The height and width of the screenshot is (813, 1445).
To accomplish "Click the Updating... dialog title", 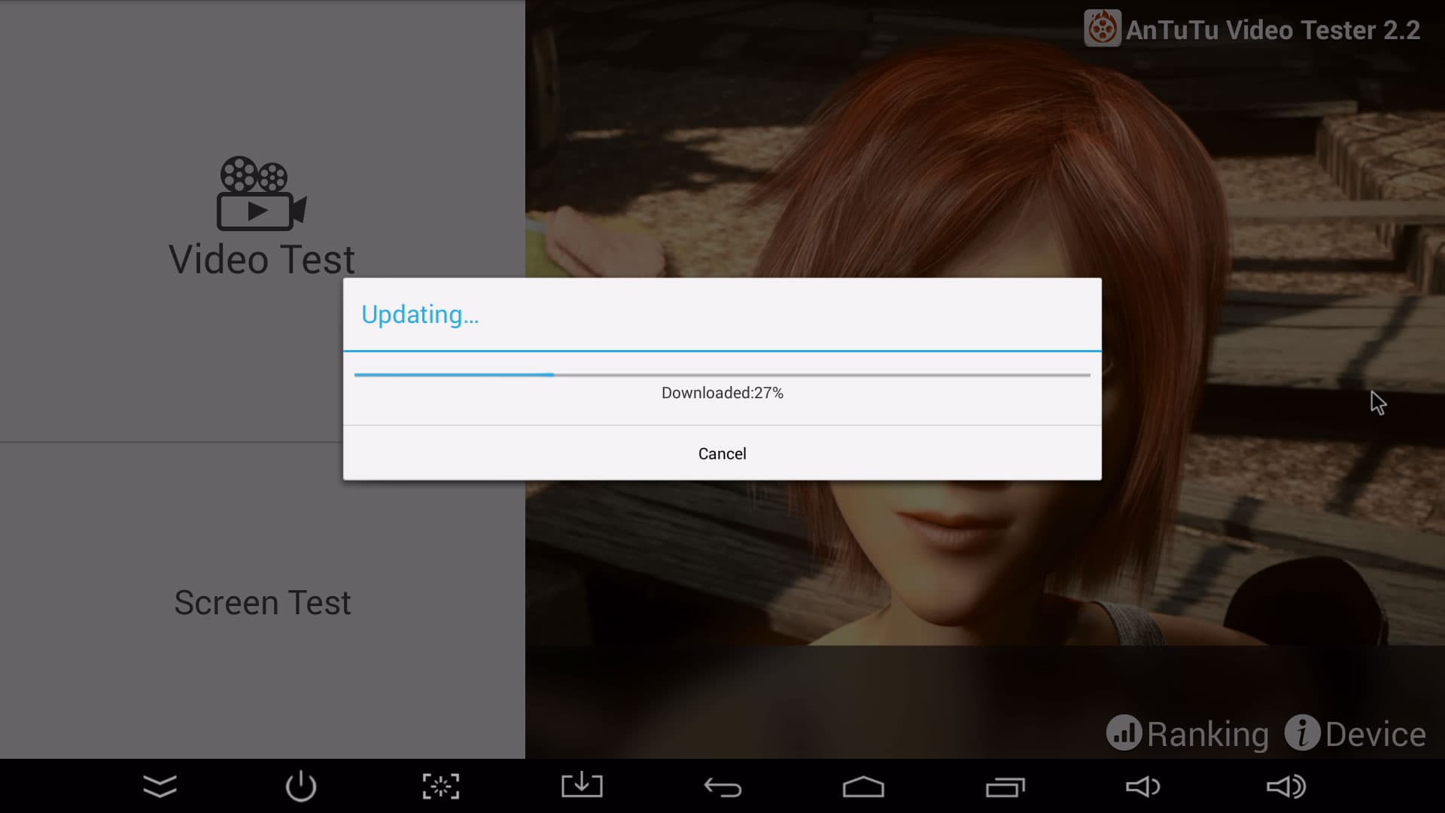I will tap(420, 314).
